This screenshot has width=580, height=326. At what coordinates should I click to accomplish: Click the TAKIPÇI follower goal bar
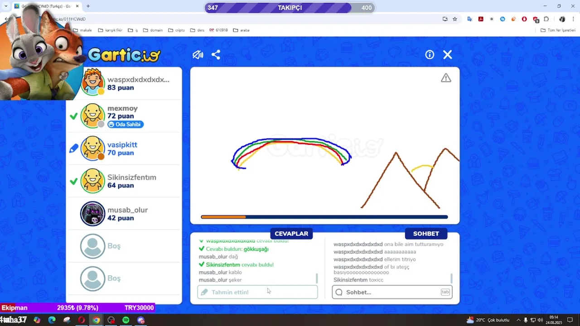290,8
